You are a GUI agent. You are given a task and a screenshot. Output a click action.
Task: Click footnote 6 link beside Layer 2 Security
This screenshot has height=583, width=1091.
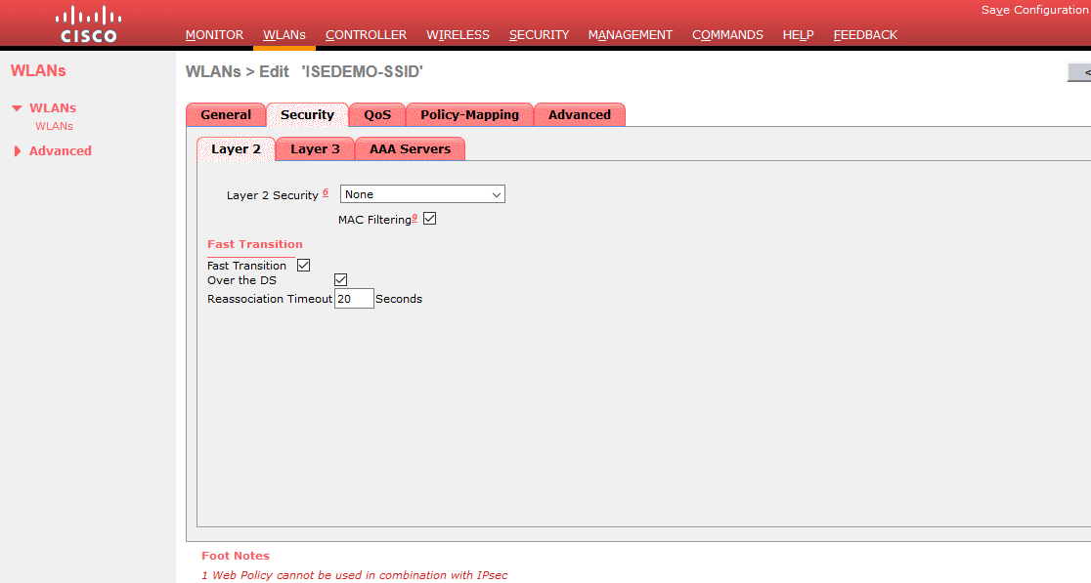tap(325, 192)
